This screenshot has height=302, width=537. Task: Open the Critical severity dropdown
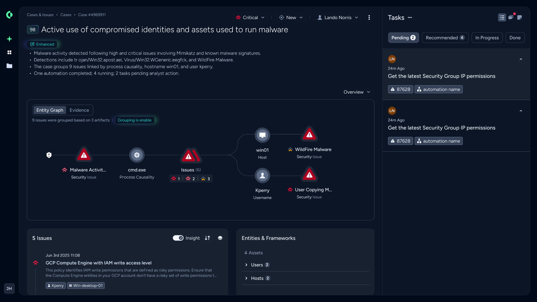click(250, 18)
